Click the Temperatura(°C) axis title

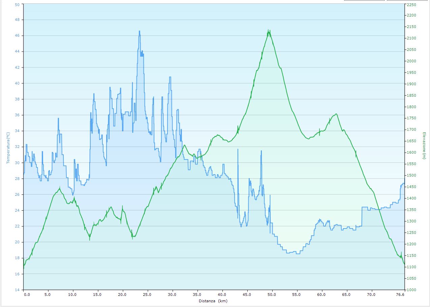pos(8,148)
